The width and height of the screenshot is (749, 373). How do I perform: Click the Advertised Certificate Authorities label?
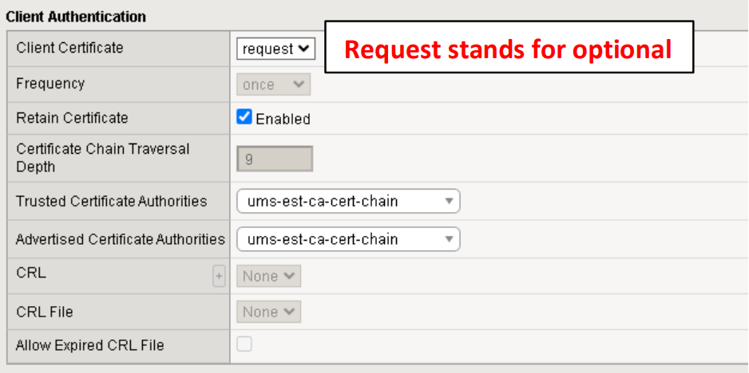(121, 239)
